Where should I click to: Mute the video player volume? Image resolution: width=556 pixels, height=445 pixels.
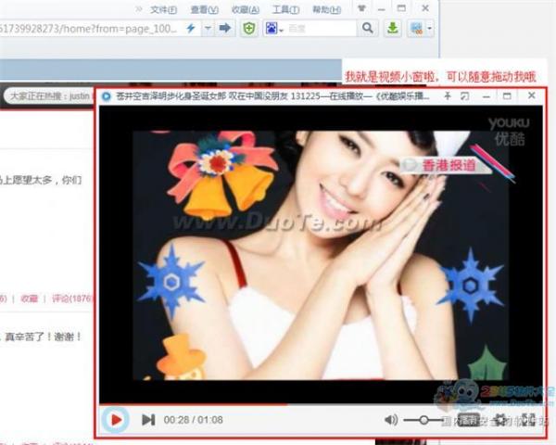click(391, 420)
